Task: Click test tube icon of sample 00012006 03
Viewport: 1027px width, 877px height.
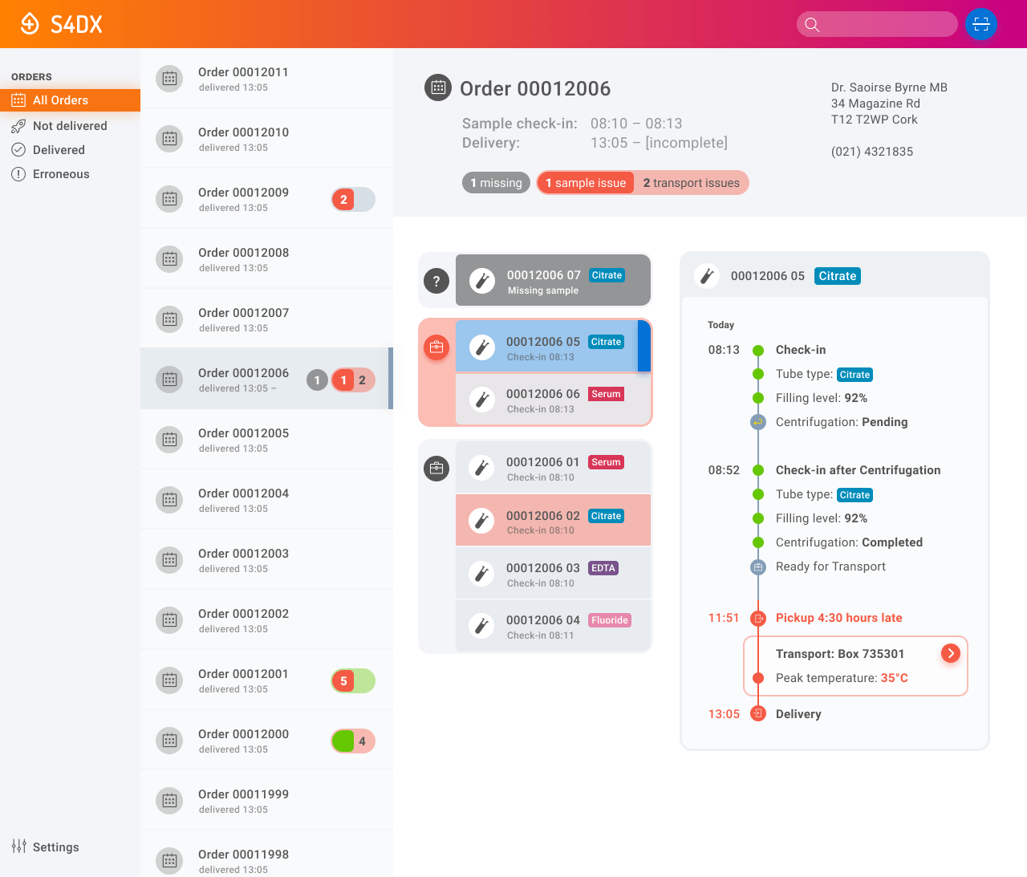Action: (x=481, y=574)
